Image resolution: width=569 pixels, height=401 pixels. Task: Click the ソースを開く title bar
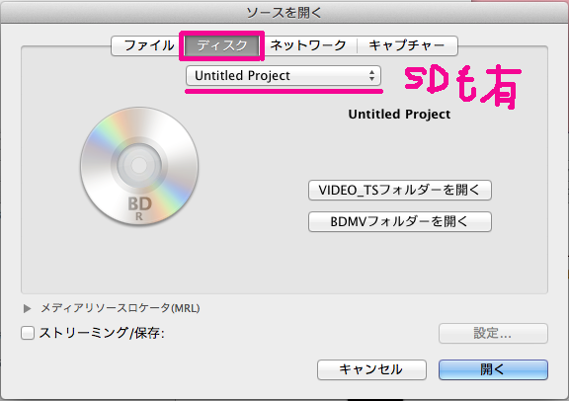coord(284,12)
